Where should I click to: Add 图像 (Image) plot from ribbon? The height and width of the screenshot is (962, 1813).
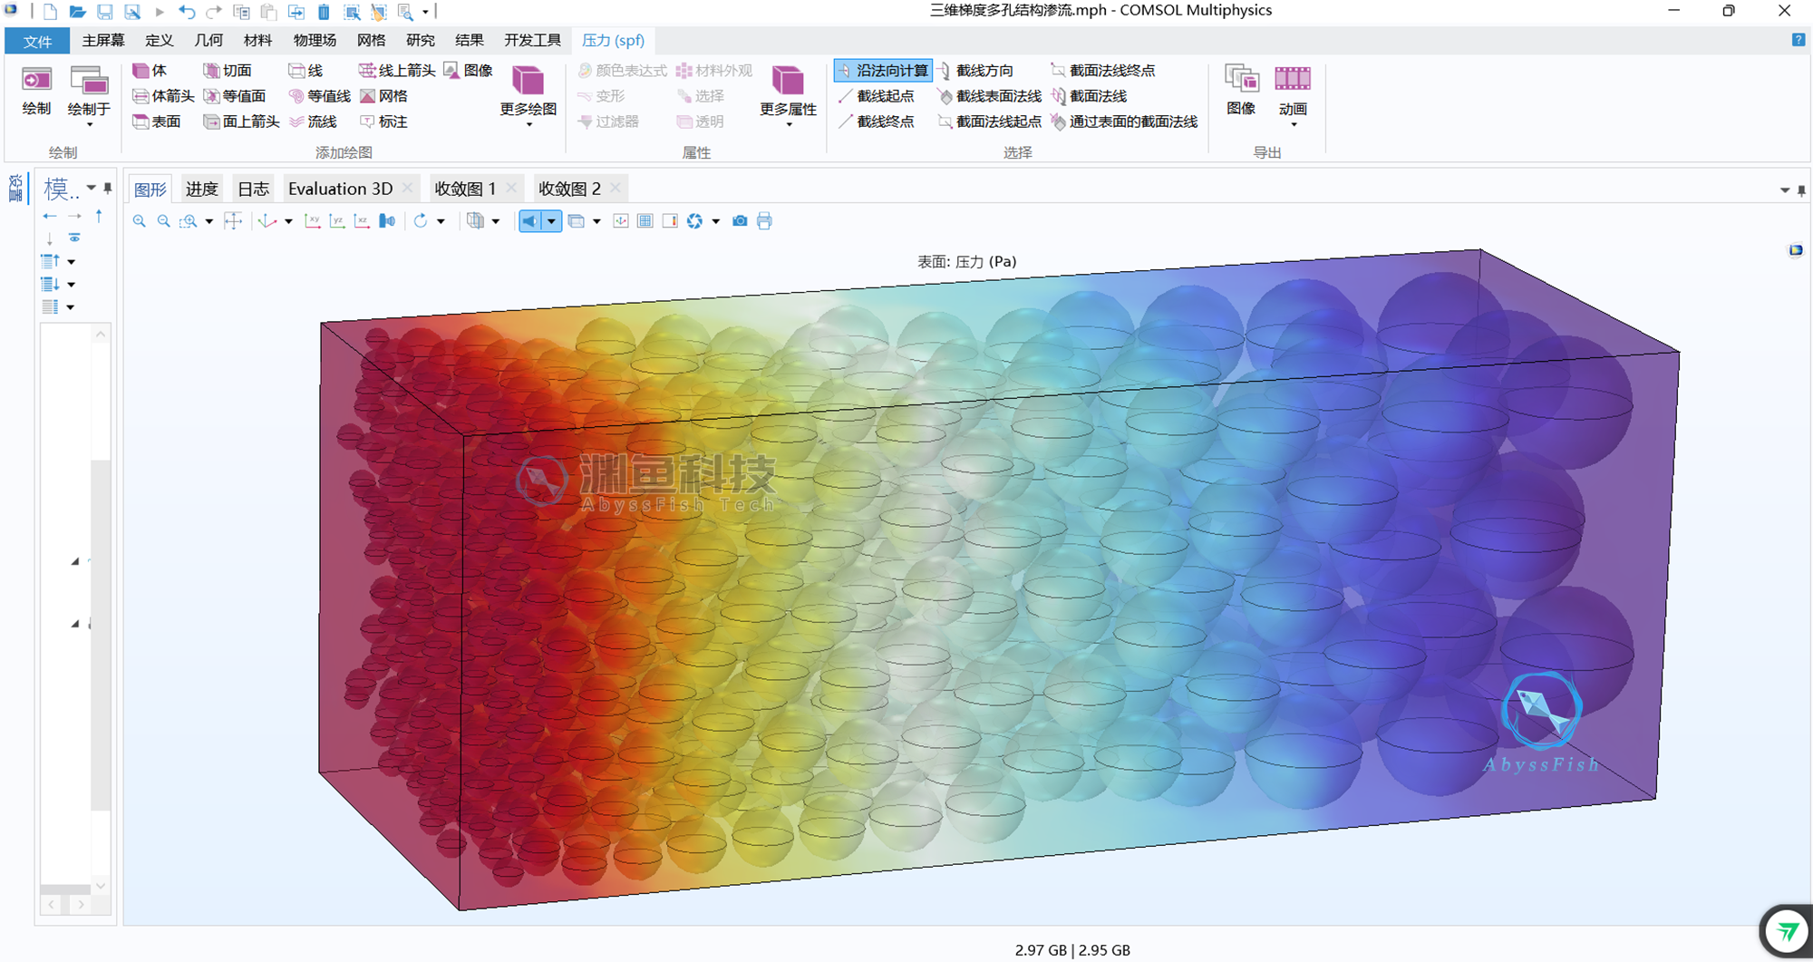click(x=469, y=71)
